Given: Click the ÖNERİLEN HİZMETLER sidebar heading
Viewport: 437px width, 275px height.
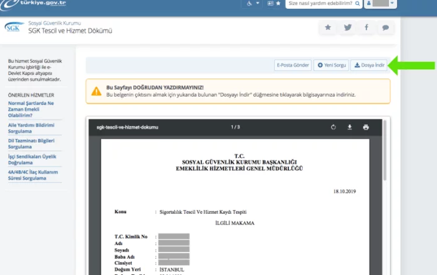Looking at the screenshot, I should pos(31,95).
